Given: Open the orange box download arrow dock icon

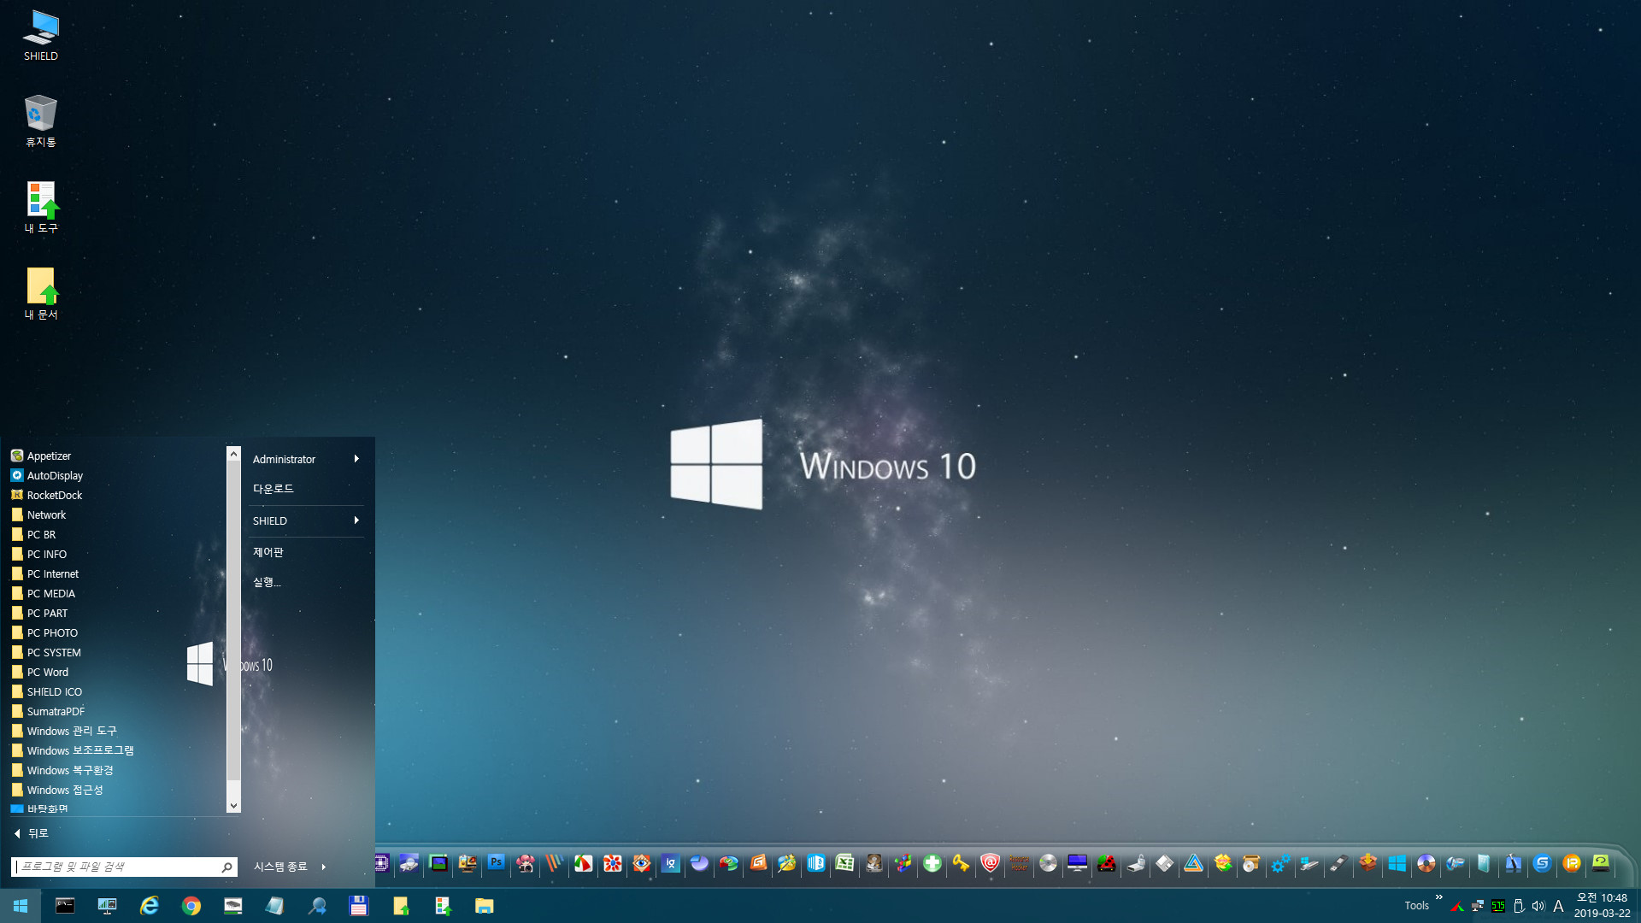Looking at the screenshot, I should tap(1367, 863).
